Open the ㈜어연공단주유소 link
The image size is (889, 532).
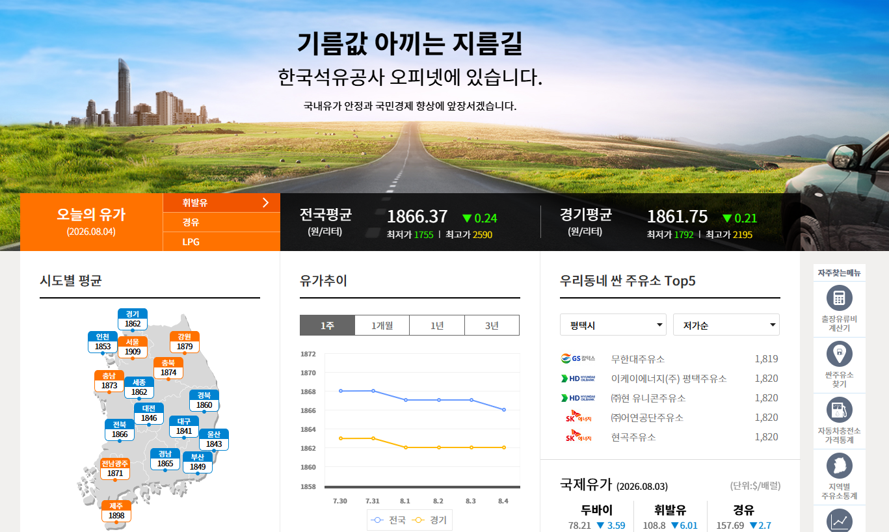point(647,418)
